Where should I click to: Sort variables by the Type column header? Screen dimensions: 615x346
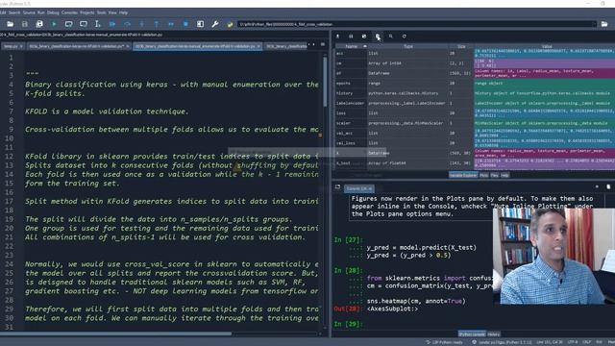(x=407, y=46)
